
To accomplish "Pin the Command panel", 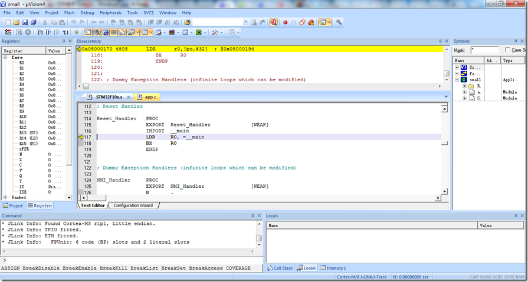I will click(x=253, y=216).
